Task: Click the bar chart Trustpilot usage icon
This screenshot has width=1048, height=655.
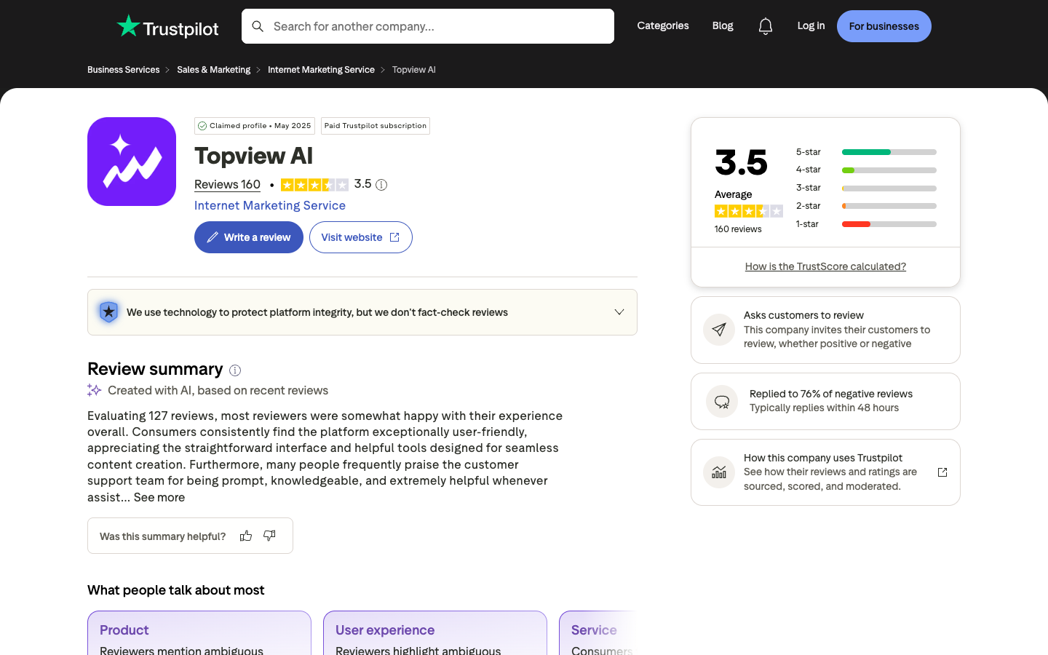Action: pos(719,472)
